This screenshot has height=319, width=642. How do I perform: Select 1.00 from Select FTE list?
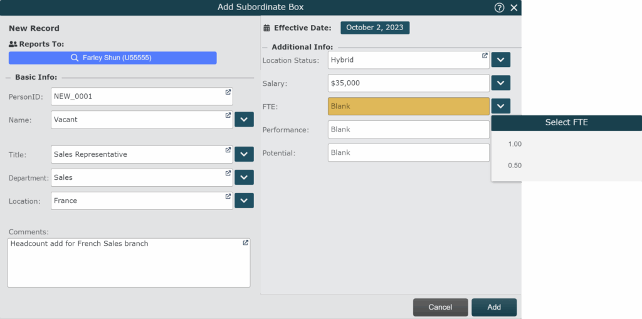coord(515,144)
